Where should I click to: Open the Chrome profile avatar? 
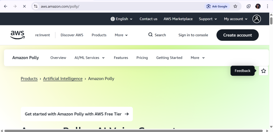(x=258, y=6)
